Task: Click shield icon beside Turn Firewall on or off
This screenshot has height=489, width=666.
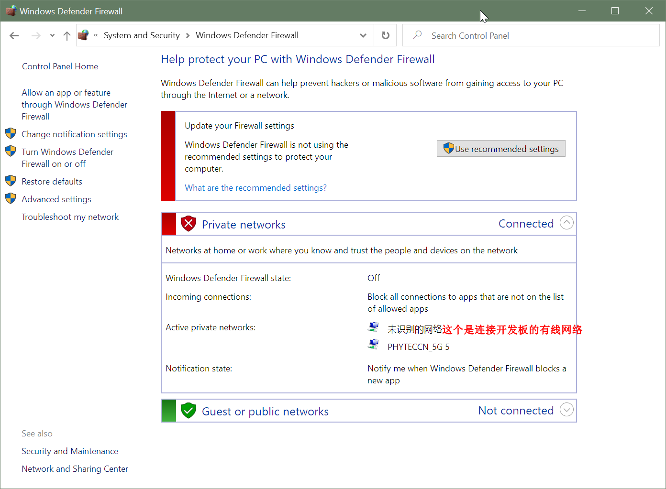Action: tap(11, 151)
